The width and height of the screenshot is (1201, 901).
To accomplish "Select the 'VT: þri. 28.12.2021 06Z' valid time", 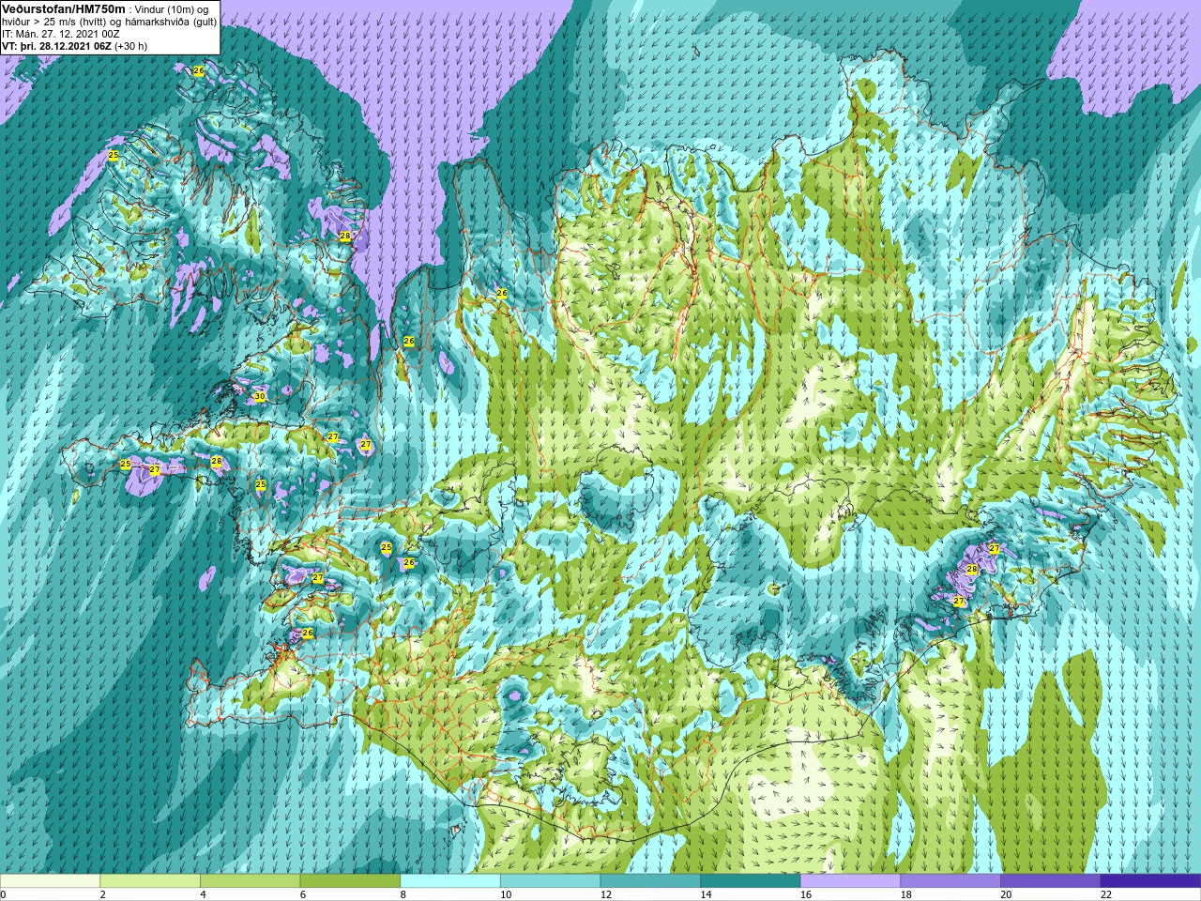I will [x=56, y=45].
